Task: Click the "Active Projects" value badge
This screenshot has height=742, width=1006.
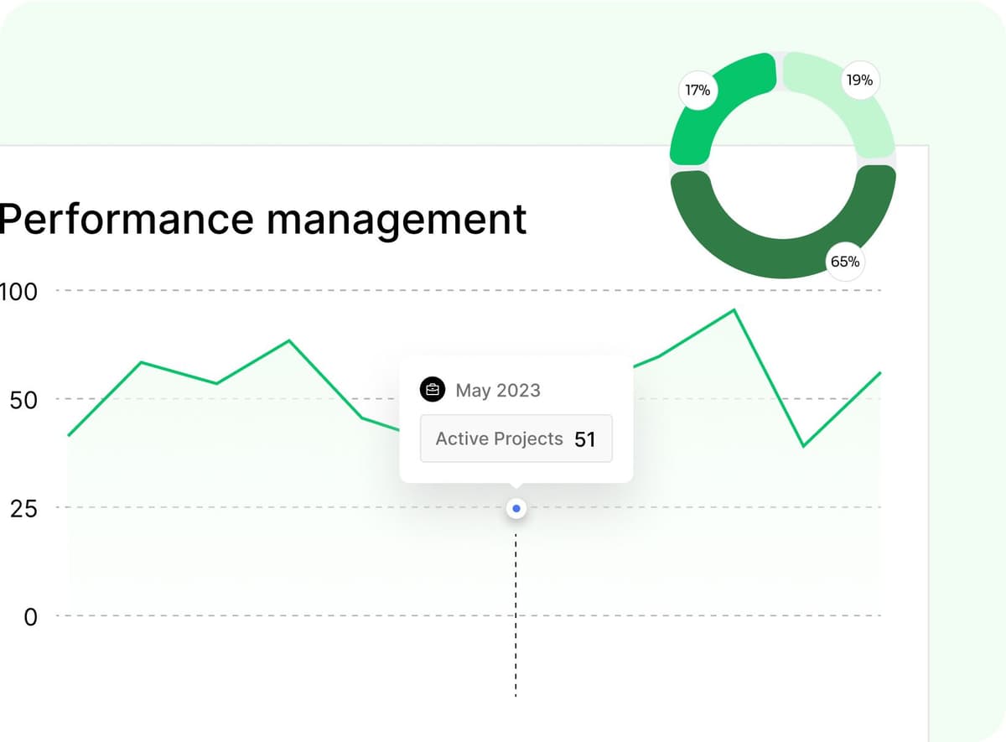Action: click(516, 438)
